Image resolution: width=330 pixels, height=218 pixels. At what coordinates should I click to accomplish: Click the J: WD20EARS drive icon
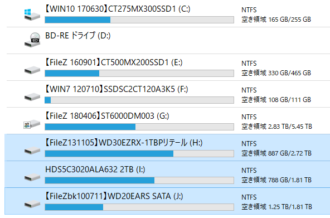(32, 204)
